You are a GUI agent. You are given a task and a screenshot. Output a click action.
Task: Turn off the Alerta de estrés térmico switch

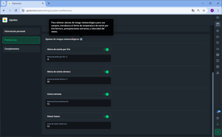pos(106,72)
